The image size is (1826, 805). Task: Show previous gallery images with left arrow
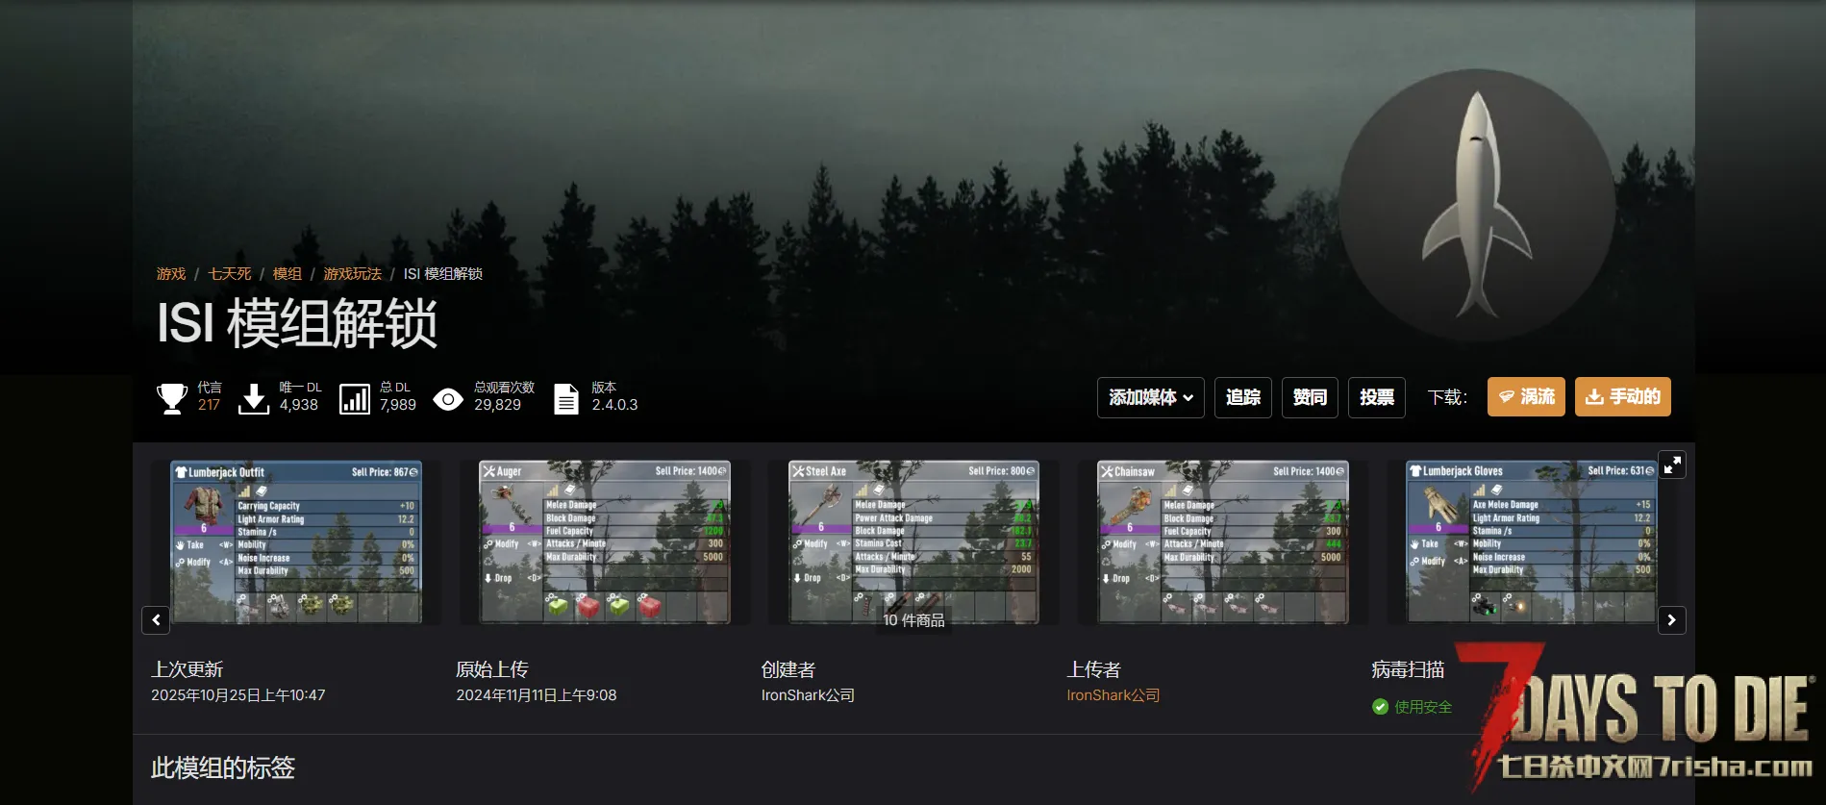(156, 620)
